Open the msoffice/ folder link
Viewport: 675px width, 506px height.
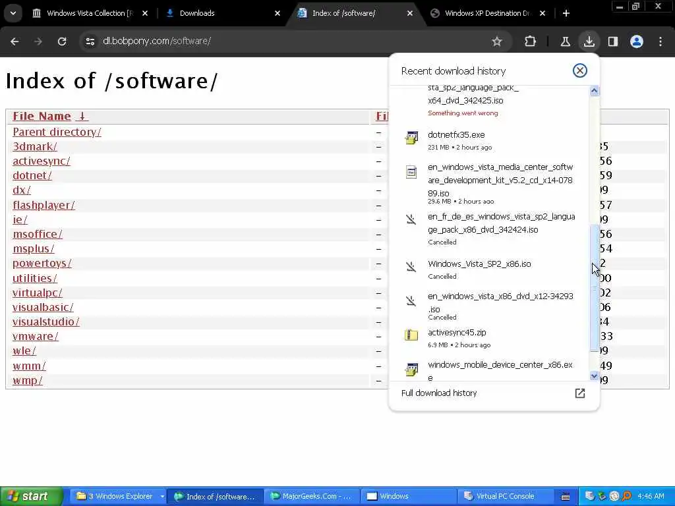38,235
